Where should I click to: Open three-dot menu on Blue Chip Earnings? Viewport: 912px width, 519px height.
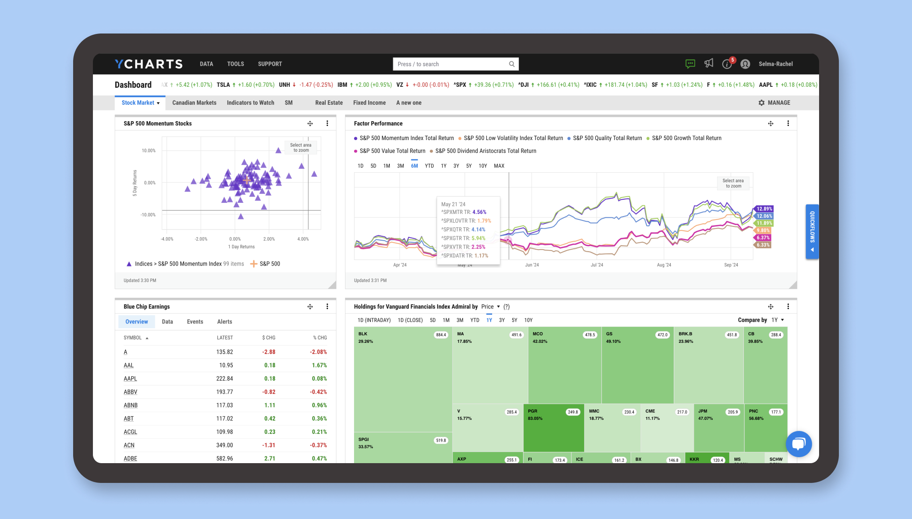tap(327, 307)
